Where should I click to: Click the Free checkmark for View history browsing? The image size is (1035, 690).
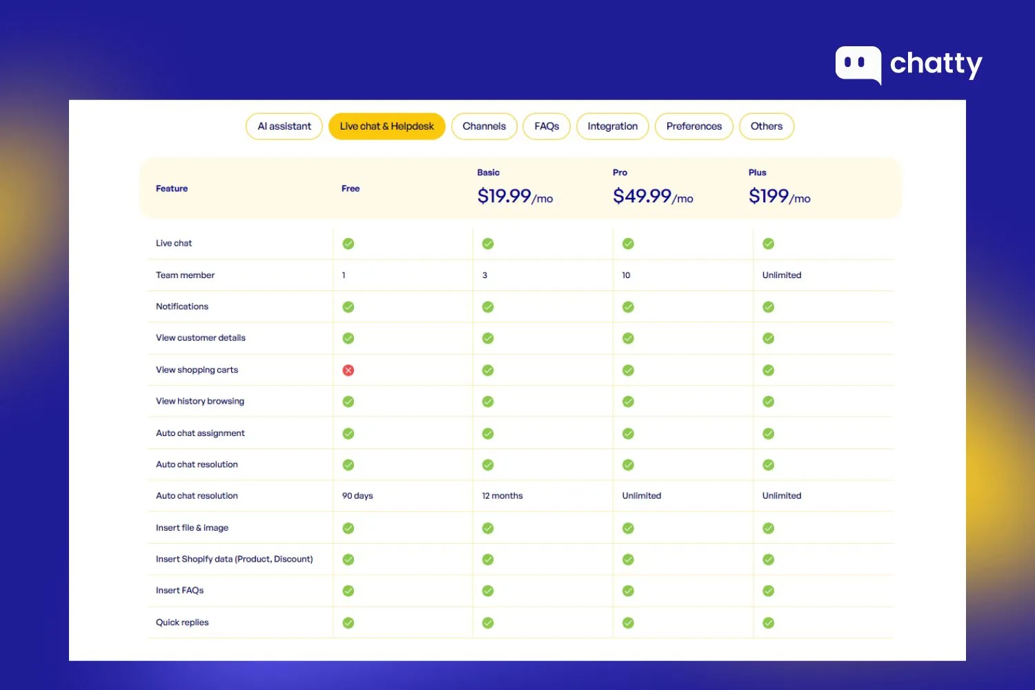pos(348,402)
